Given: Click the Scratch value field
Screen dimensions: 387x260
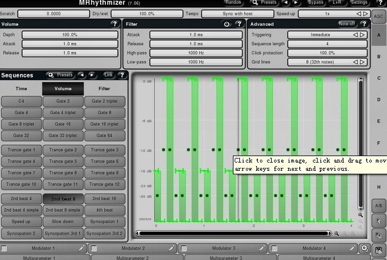Looking at the screenshot, I should click(x=54, y=13).
